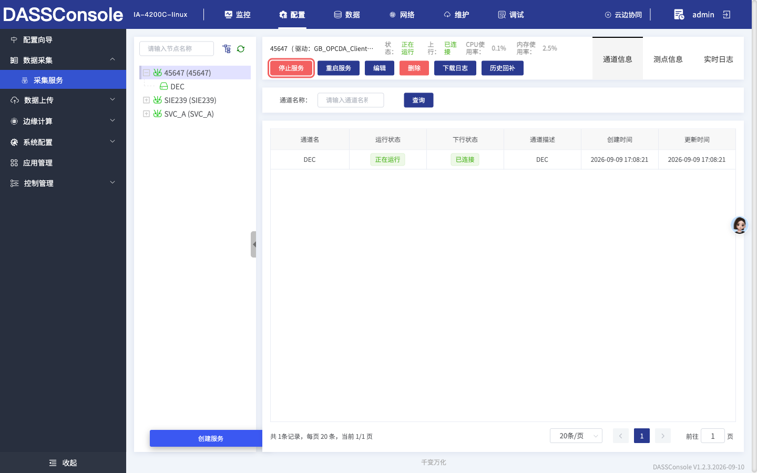The image size is (757, 473).
Task: Open the 配置 top navigation menu
Action: click(x=292, y=15)
